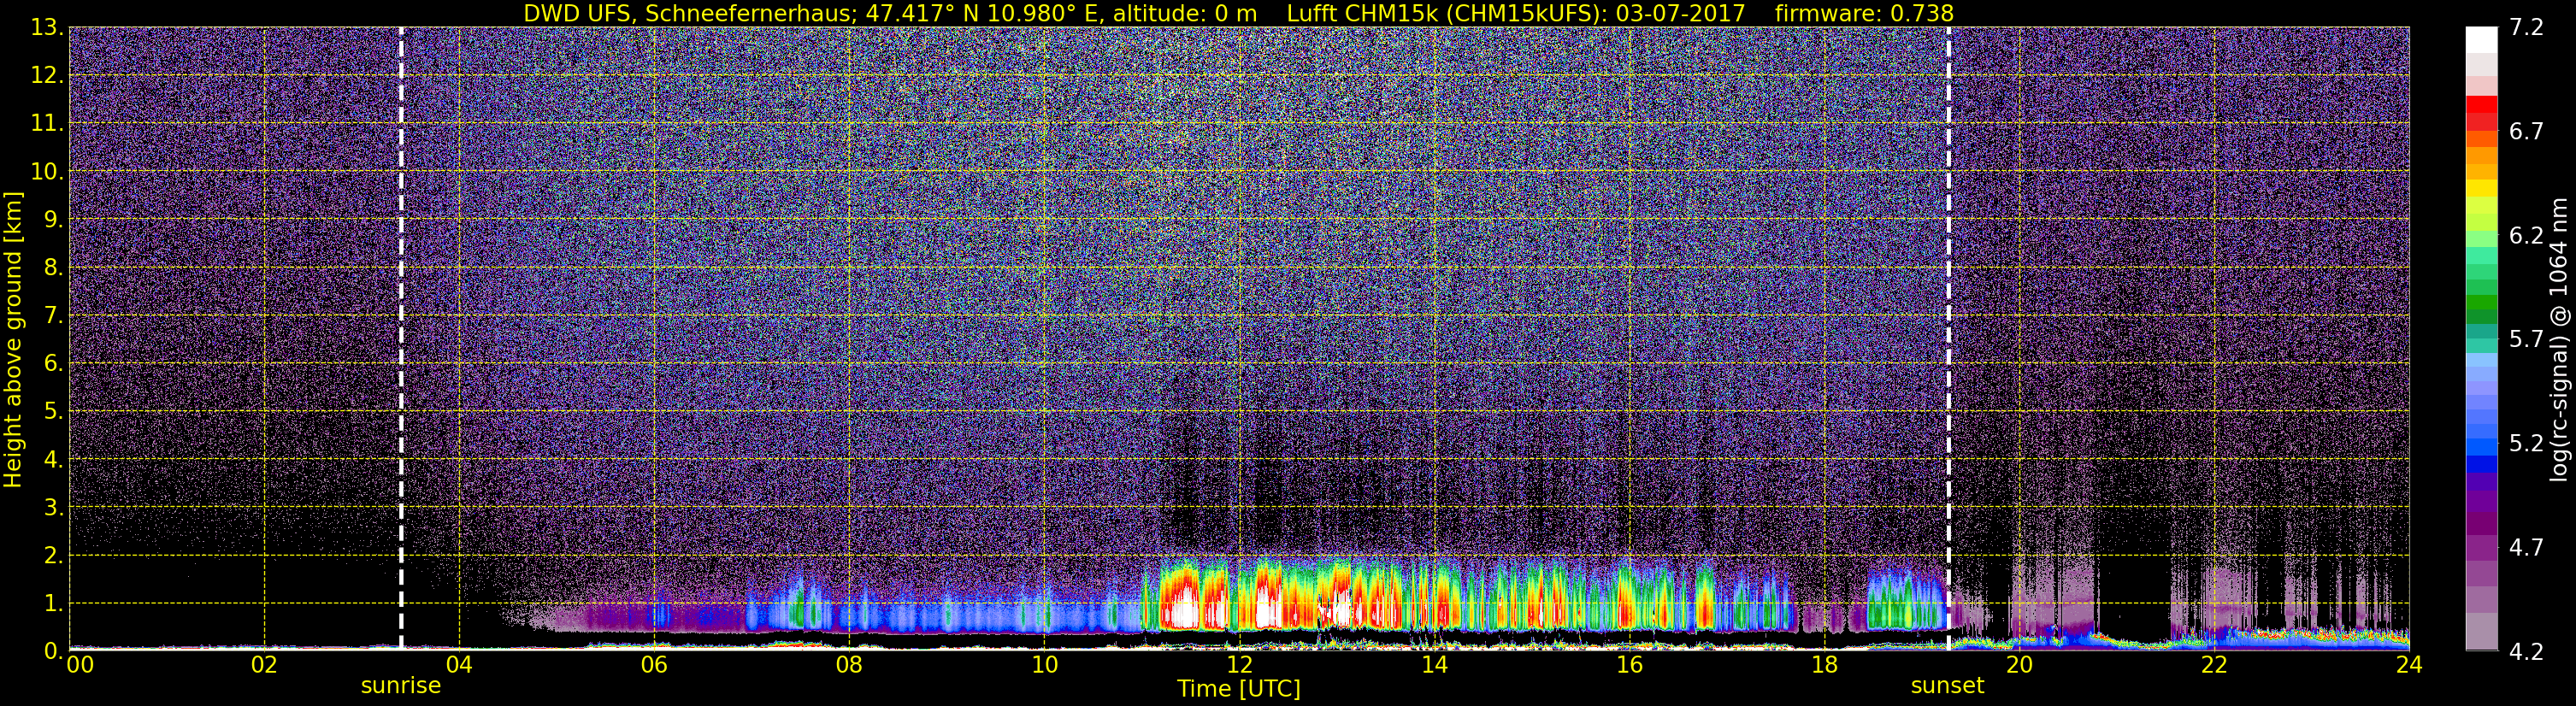
Task: Click the 'sunset' label below the axis
Action: (x=1947, y=686)
